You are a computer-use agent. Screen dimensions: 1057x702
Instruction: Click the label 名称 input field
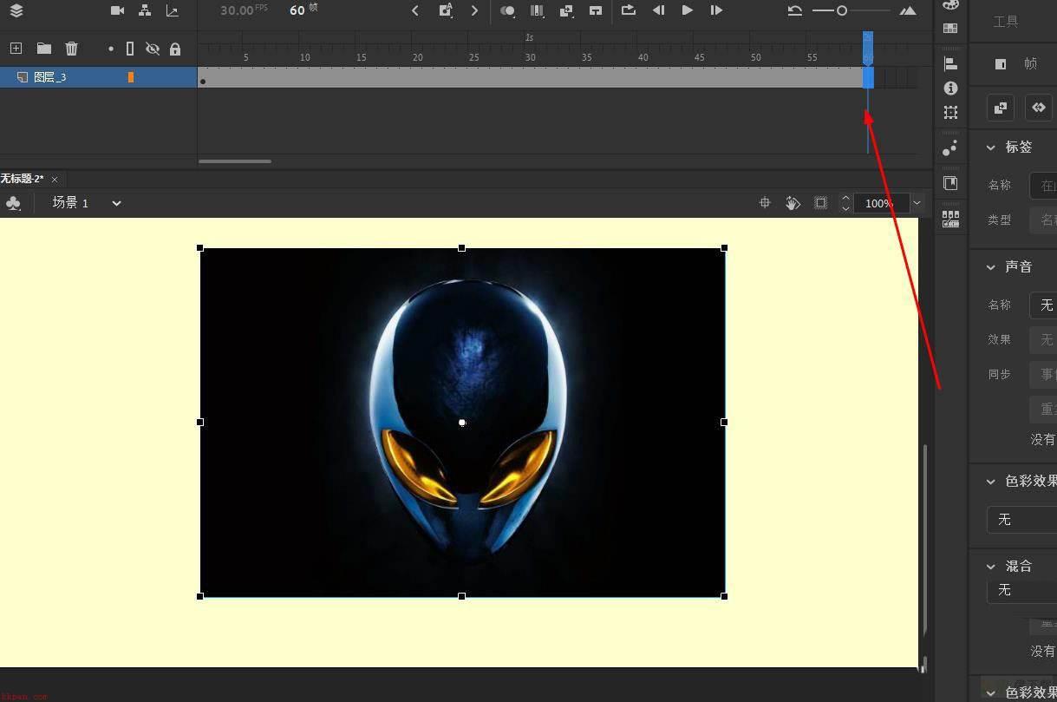coord(1043,186)
